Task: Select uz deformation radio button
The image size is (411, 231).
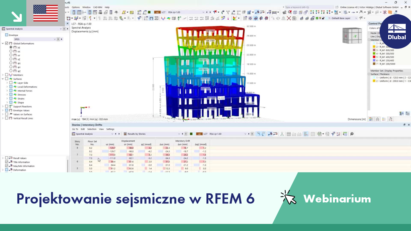Action: tap(11, 59)
